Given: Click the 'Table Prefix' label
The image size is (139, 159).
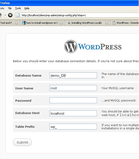Looking at the screenshot, I should point(25,127).
